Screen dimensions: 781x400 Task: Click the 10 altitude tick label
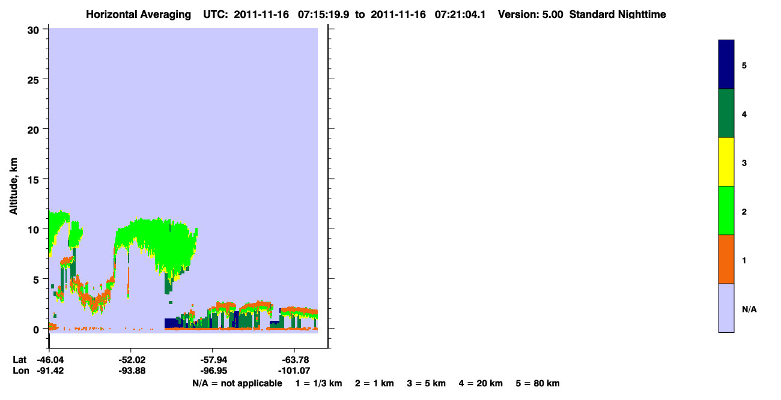coord(35,229)
